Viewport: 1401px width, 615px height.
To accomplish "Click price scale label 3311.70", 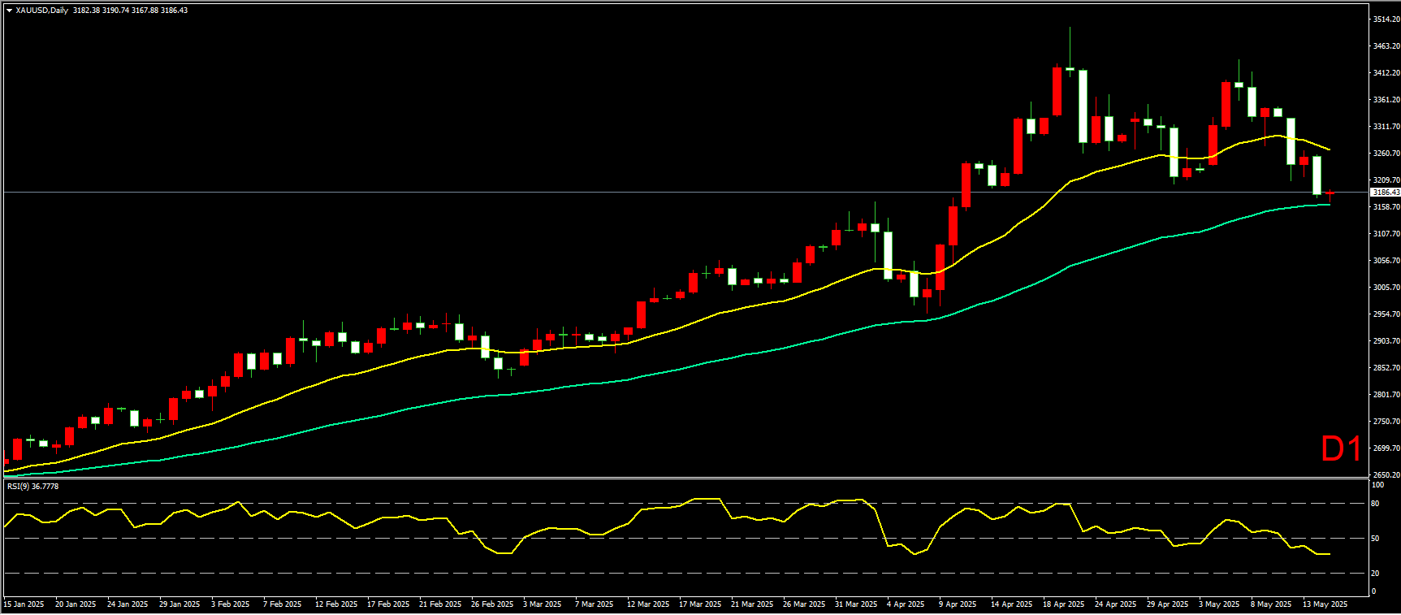I will (1386, 127).
